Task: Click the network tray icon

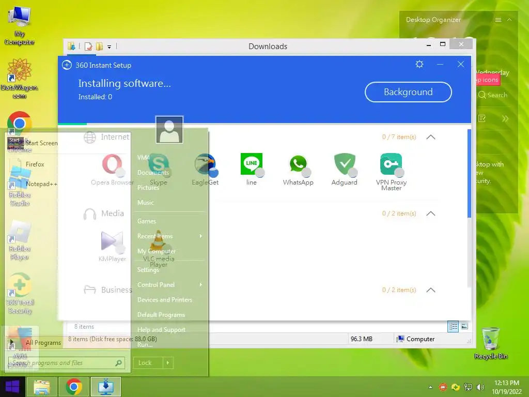Action: click(468, 387)
